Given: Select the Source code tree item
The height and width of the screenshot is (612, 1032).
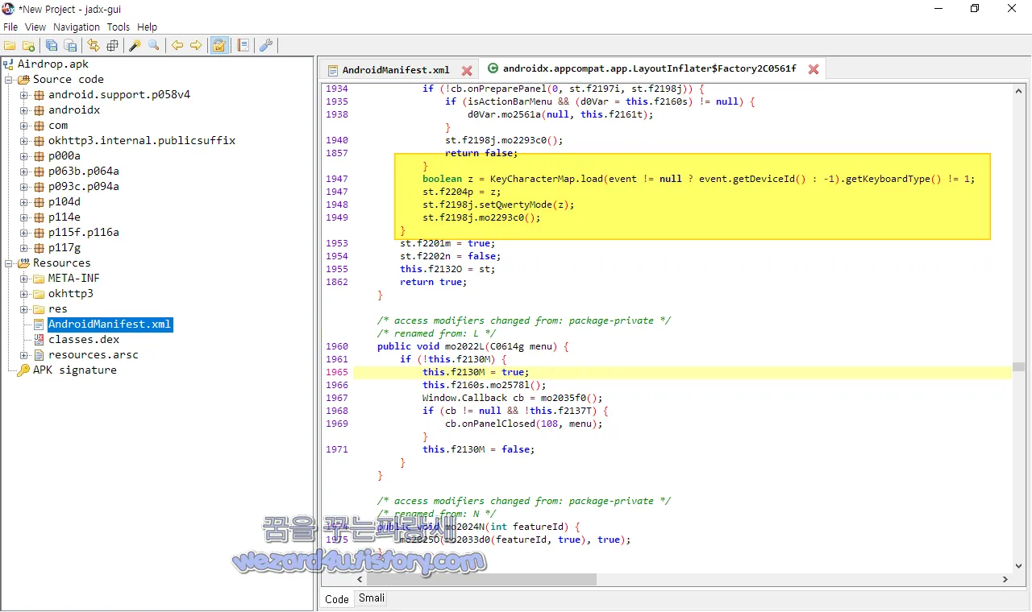Looking at the screenshot, I should pos(69,80).
